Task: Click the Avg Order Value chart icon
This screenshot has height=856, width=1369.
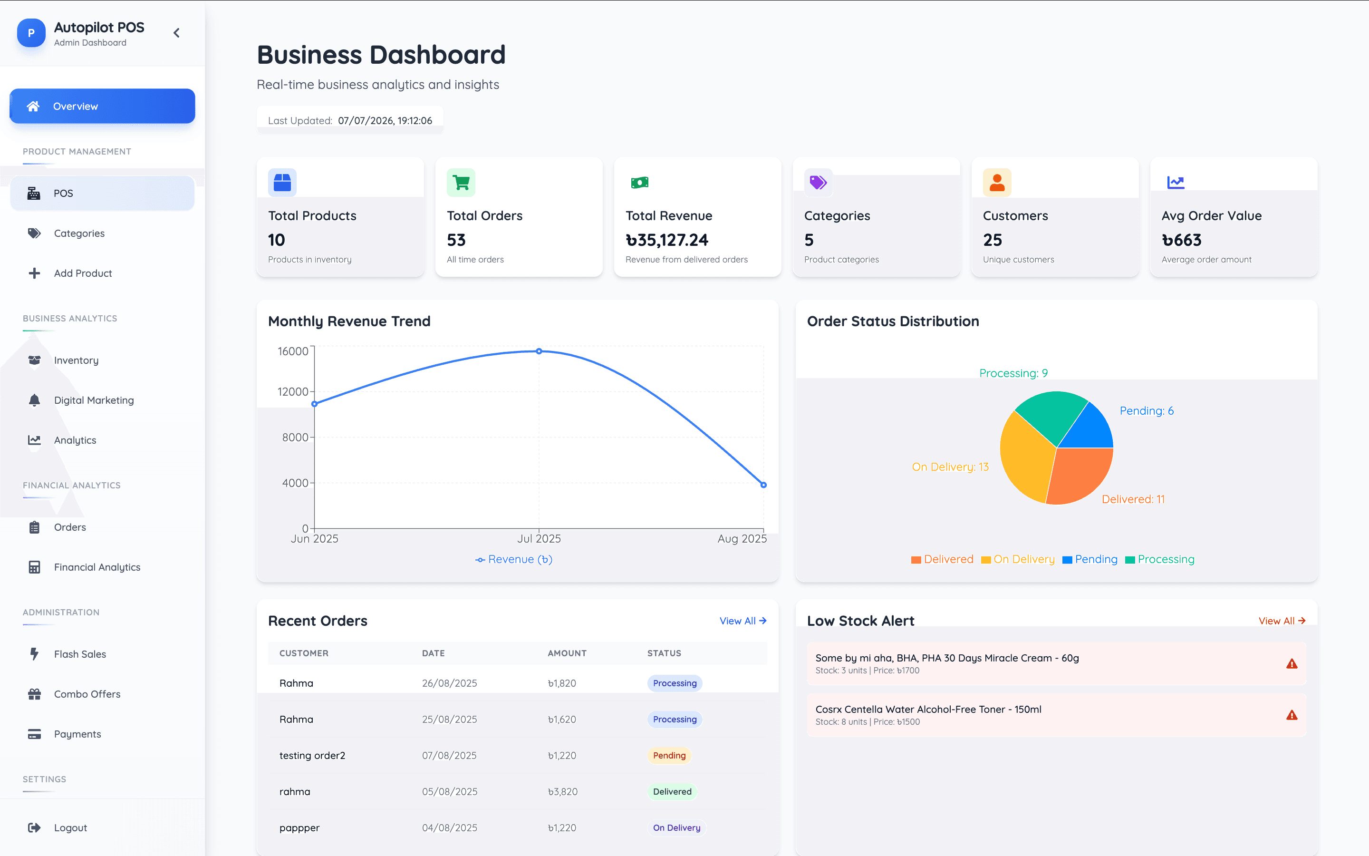Action: click(1176, 182)
